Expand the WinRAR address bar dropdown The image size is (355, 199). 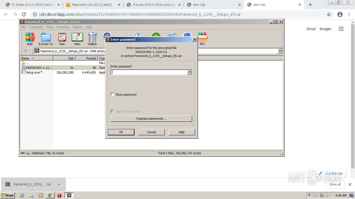coord(280,51)
